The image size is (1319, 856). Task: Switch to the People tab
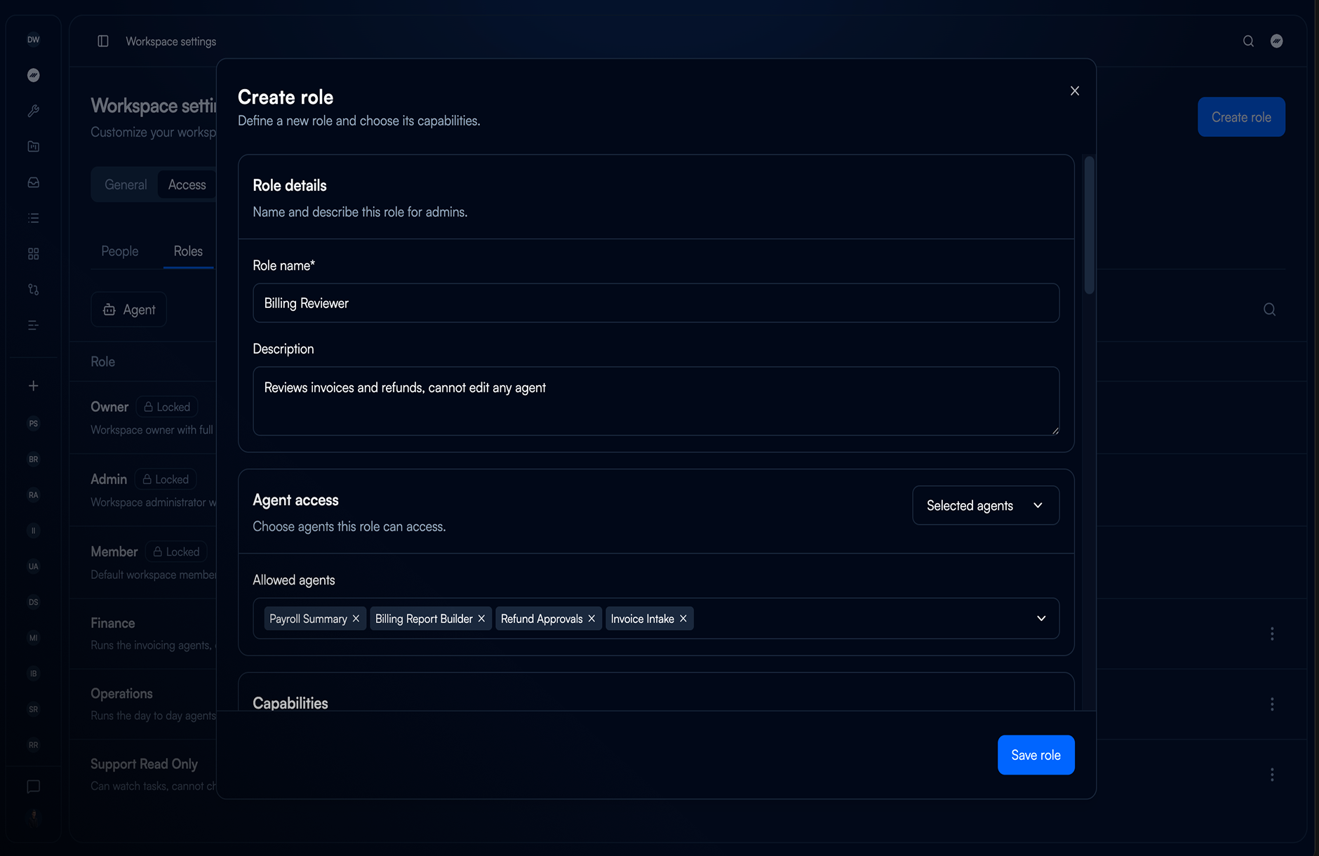pos(120,251)
